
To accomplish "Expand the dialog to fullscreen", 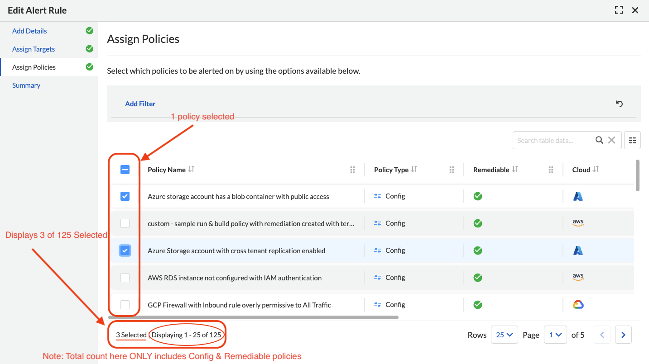I will point(619,10).
